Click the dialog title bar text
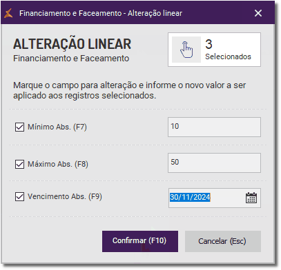Screen dimensions: 281x270 coord(101,13)
